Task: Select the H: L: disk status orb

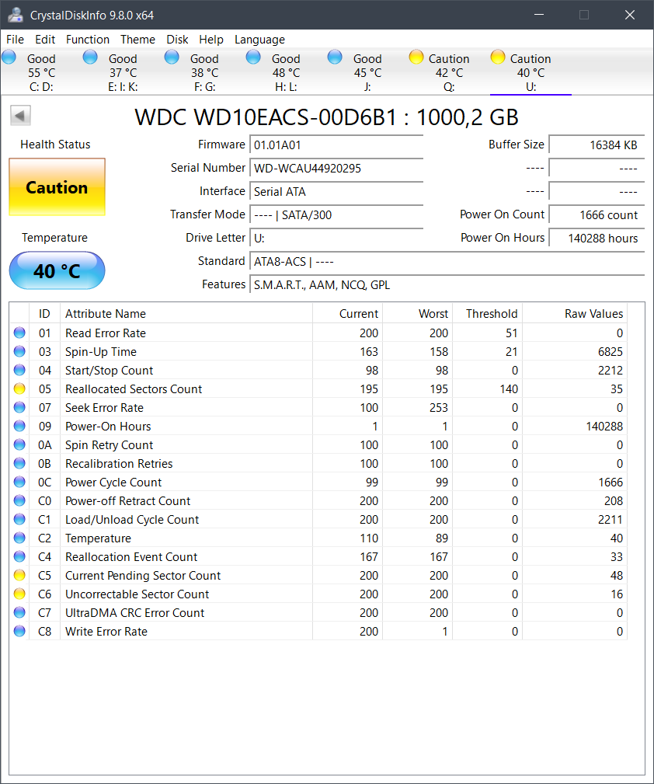Action: [253, 57]
